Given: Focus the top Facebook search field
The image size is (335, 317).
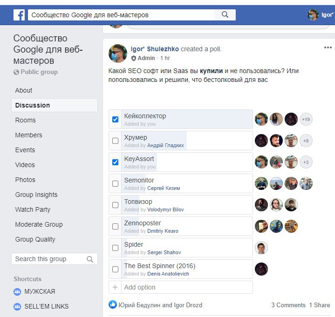Looking at the screenshot, I should point(121,15).
